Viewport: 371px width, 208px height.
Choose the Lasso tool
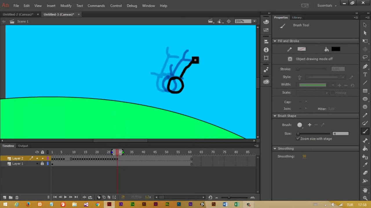(x=365, y=57)
